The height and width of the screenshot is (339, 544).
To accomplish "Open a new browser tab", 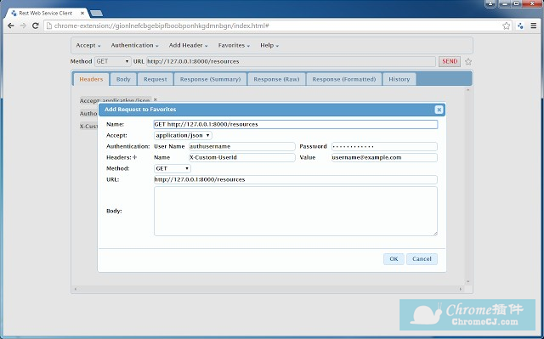I will (96, 14).
